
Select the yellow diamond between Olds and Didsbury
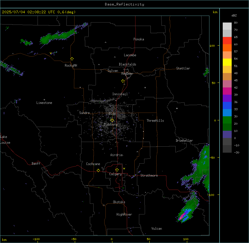(112, 120)
